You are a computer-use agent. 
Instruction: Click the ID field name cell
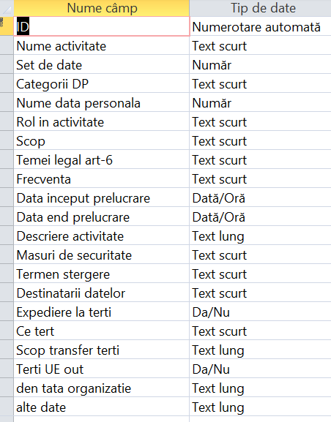click(102, 26)
